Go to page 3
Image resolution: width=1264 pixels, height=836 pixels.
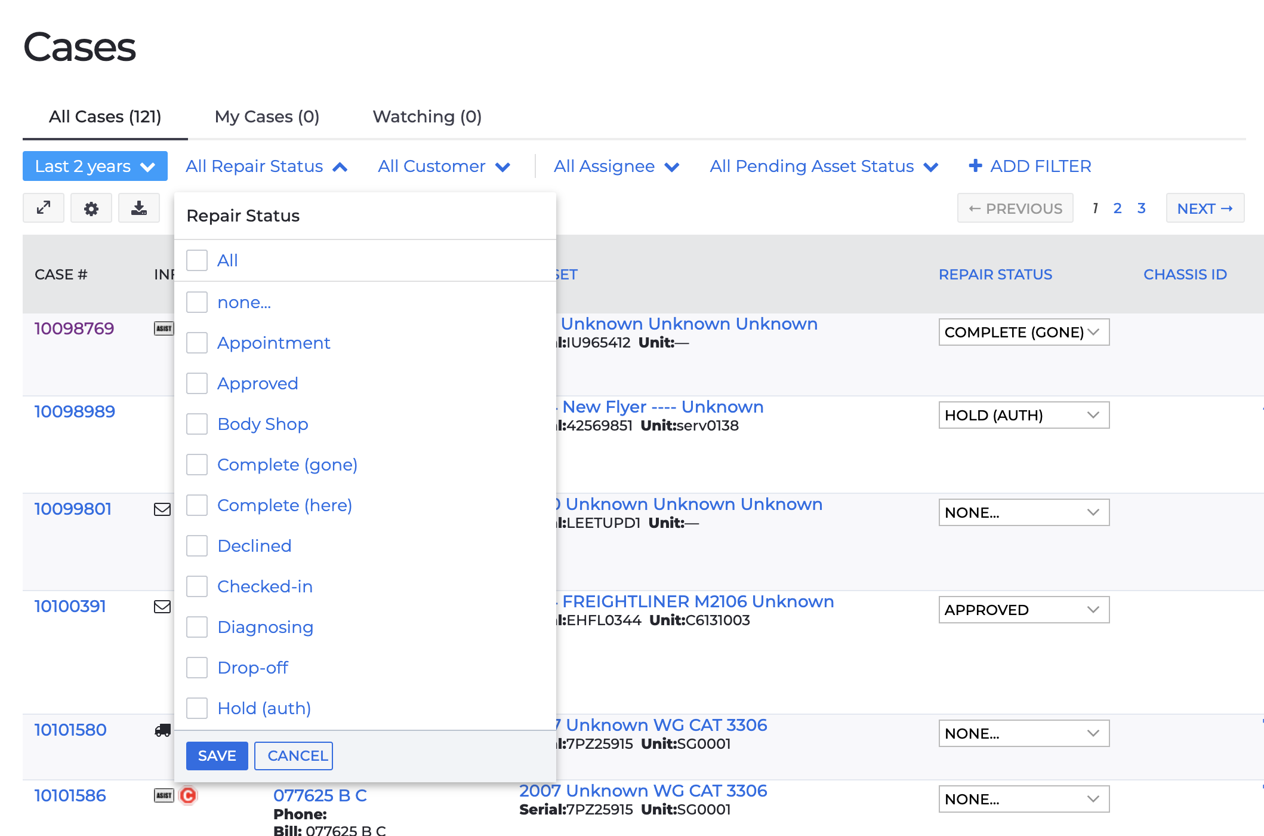pos(1141,208)
